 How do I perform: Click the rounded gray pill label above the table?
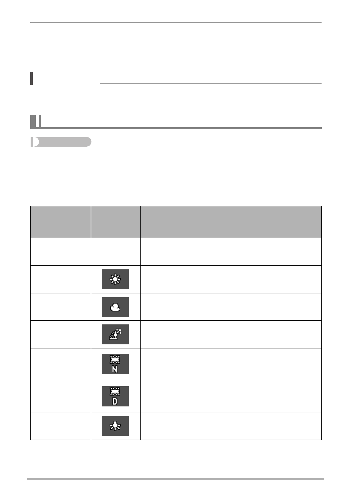61,142
